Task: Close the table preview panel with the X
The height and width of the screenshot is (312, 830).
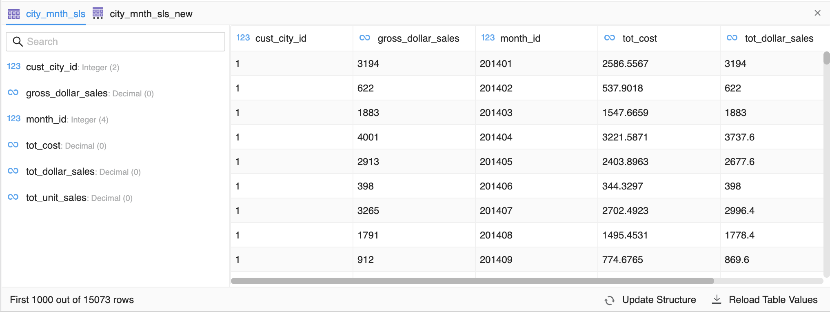Action: pyautogui.click(x=817, y=13)
